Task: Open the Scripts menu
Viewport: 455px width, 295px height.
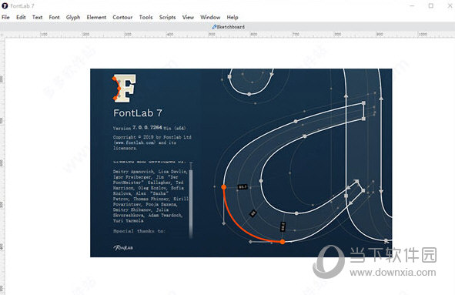Action: coord(167,18)
